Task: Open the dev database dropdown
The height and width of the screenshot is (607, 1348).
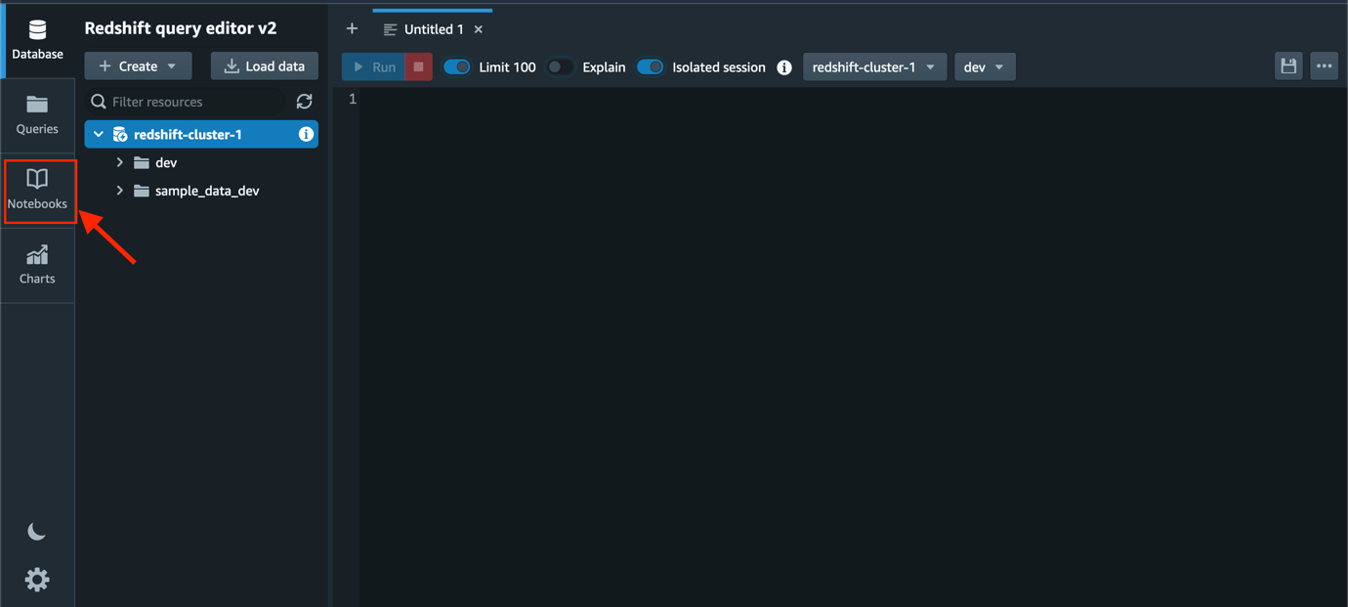Action: [x=985, y=66]
